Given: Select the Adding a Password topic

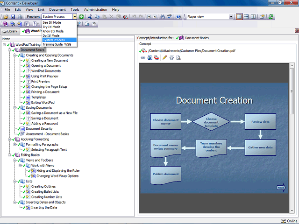Looking at the screenshot, I should point(45,123).
